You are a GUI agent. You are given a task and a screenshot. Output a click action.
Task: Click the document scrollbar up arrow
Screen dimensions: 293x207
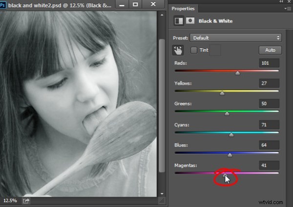click(x=162, y=15)
